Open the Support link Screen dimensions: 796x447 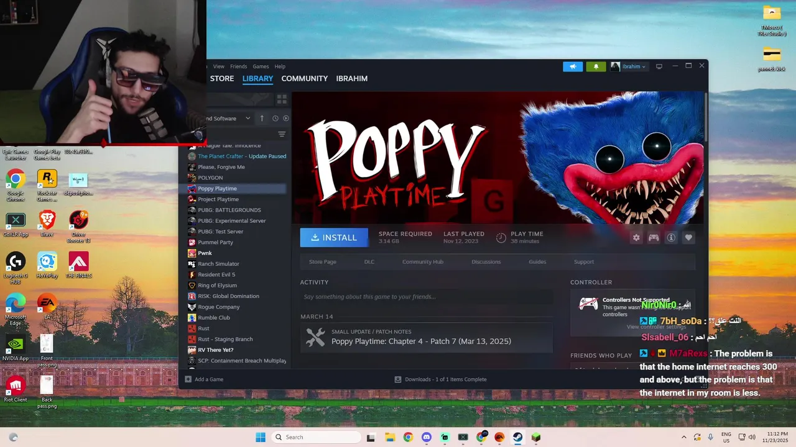pyautogui.click(x=584, y=262)
